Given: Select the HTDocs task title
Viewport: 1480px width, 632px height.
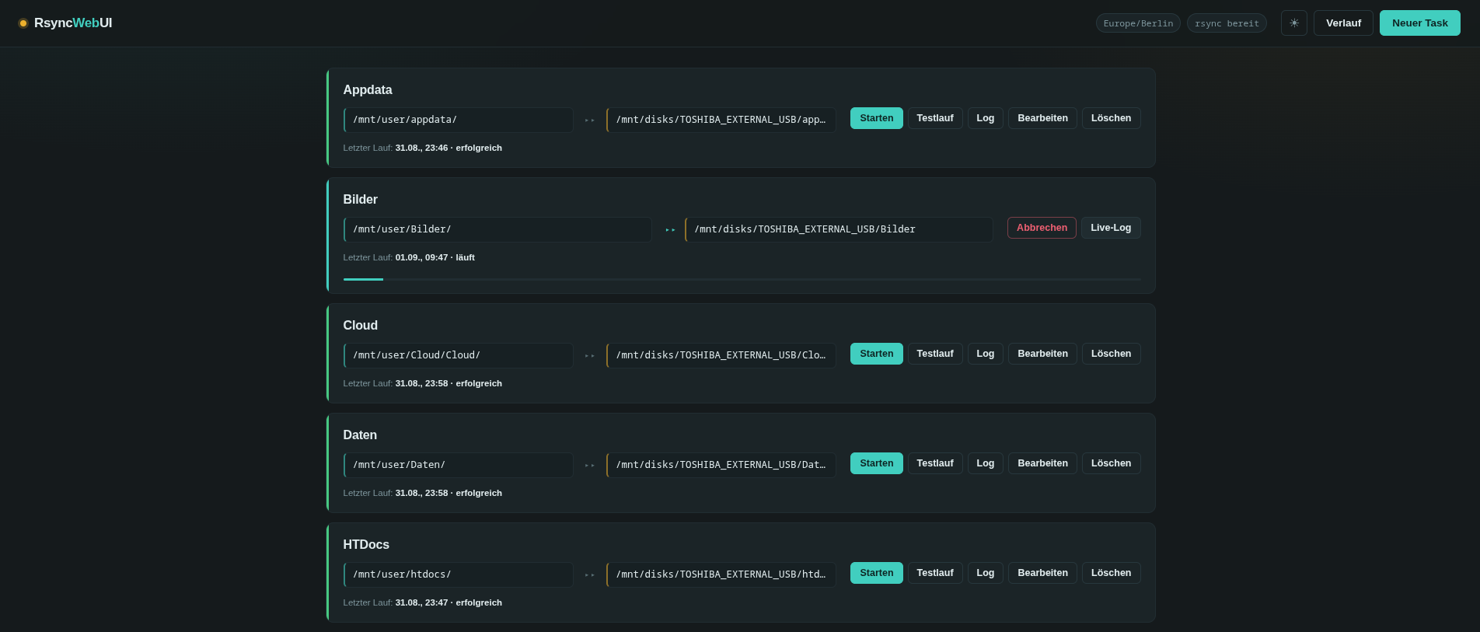Looking at the screenshot, I should click(x=366, y=545).
